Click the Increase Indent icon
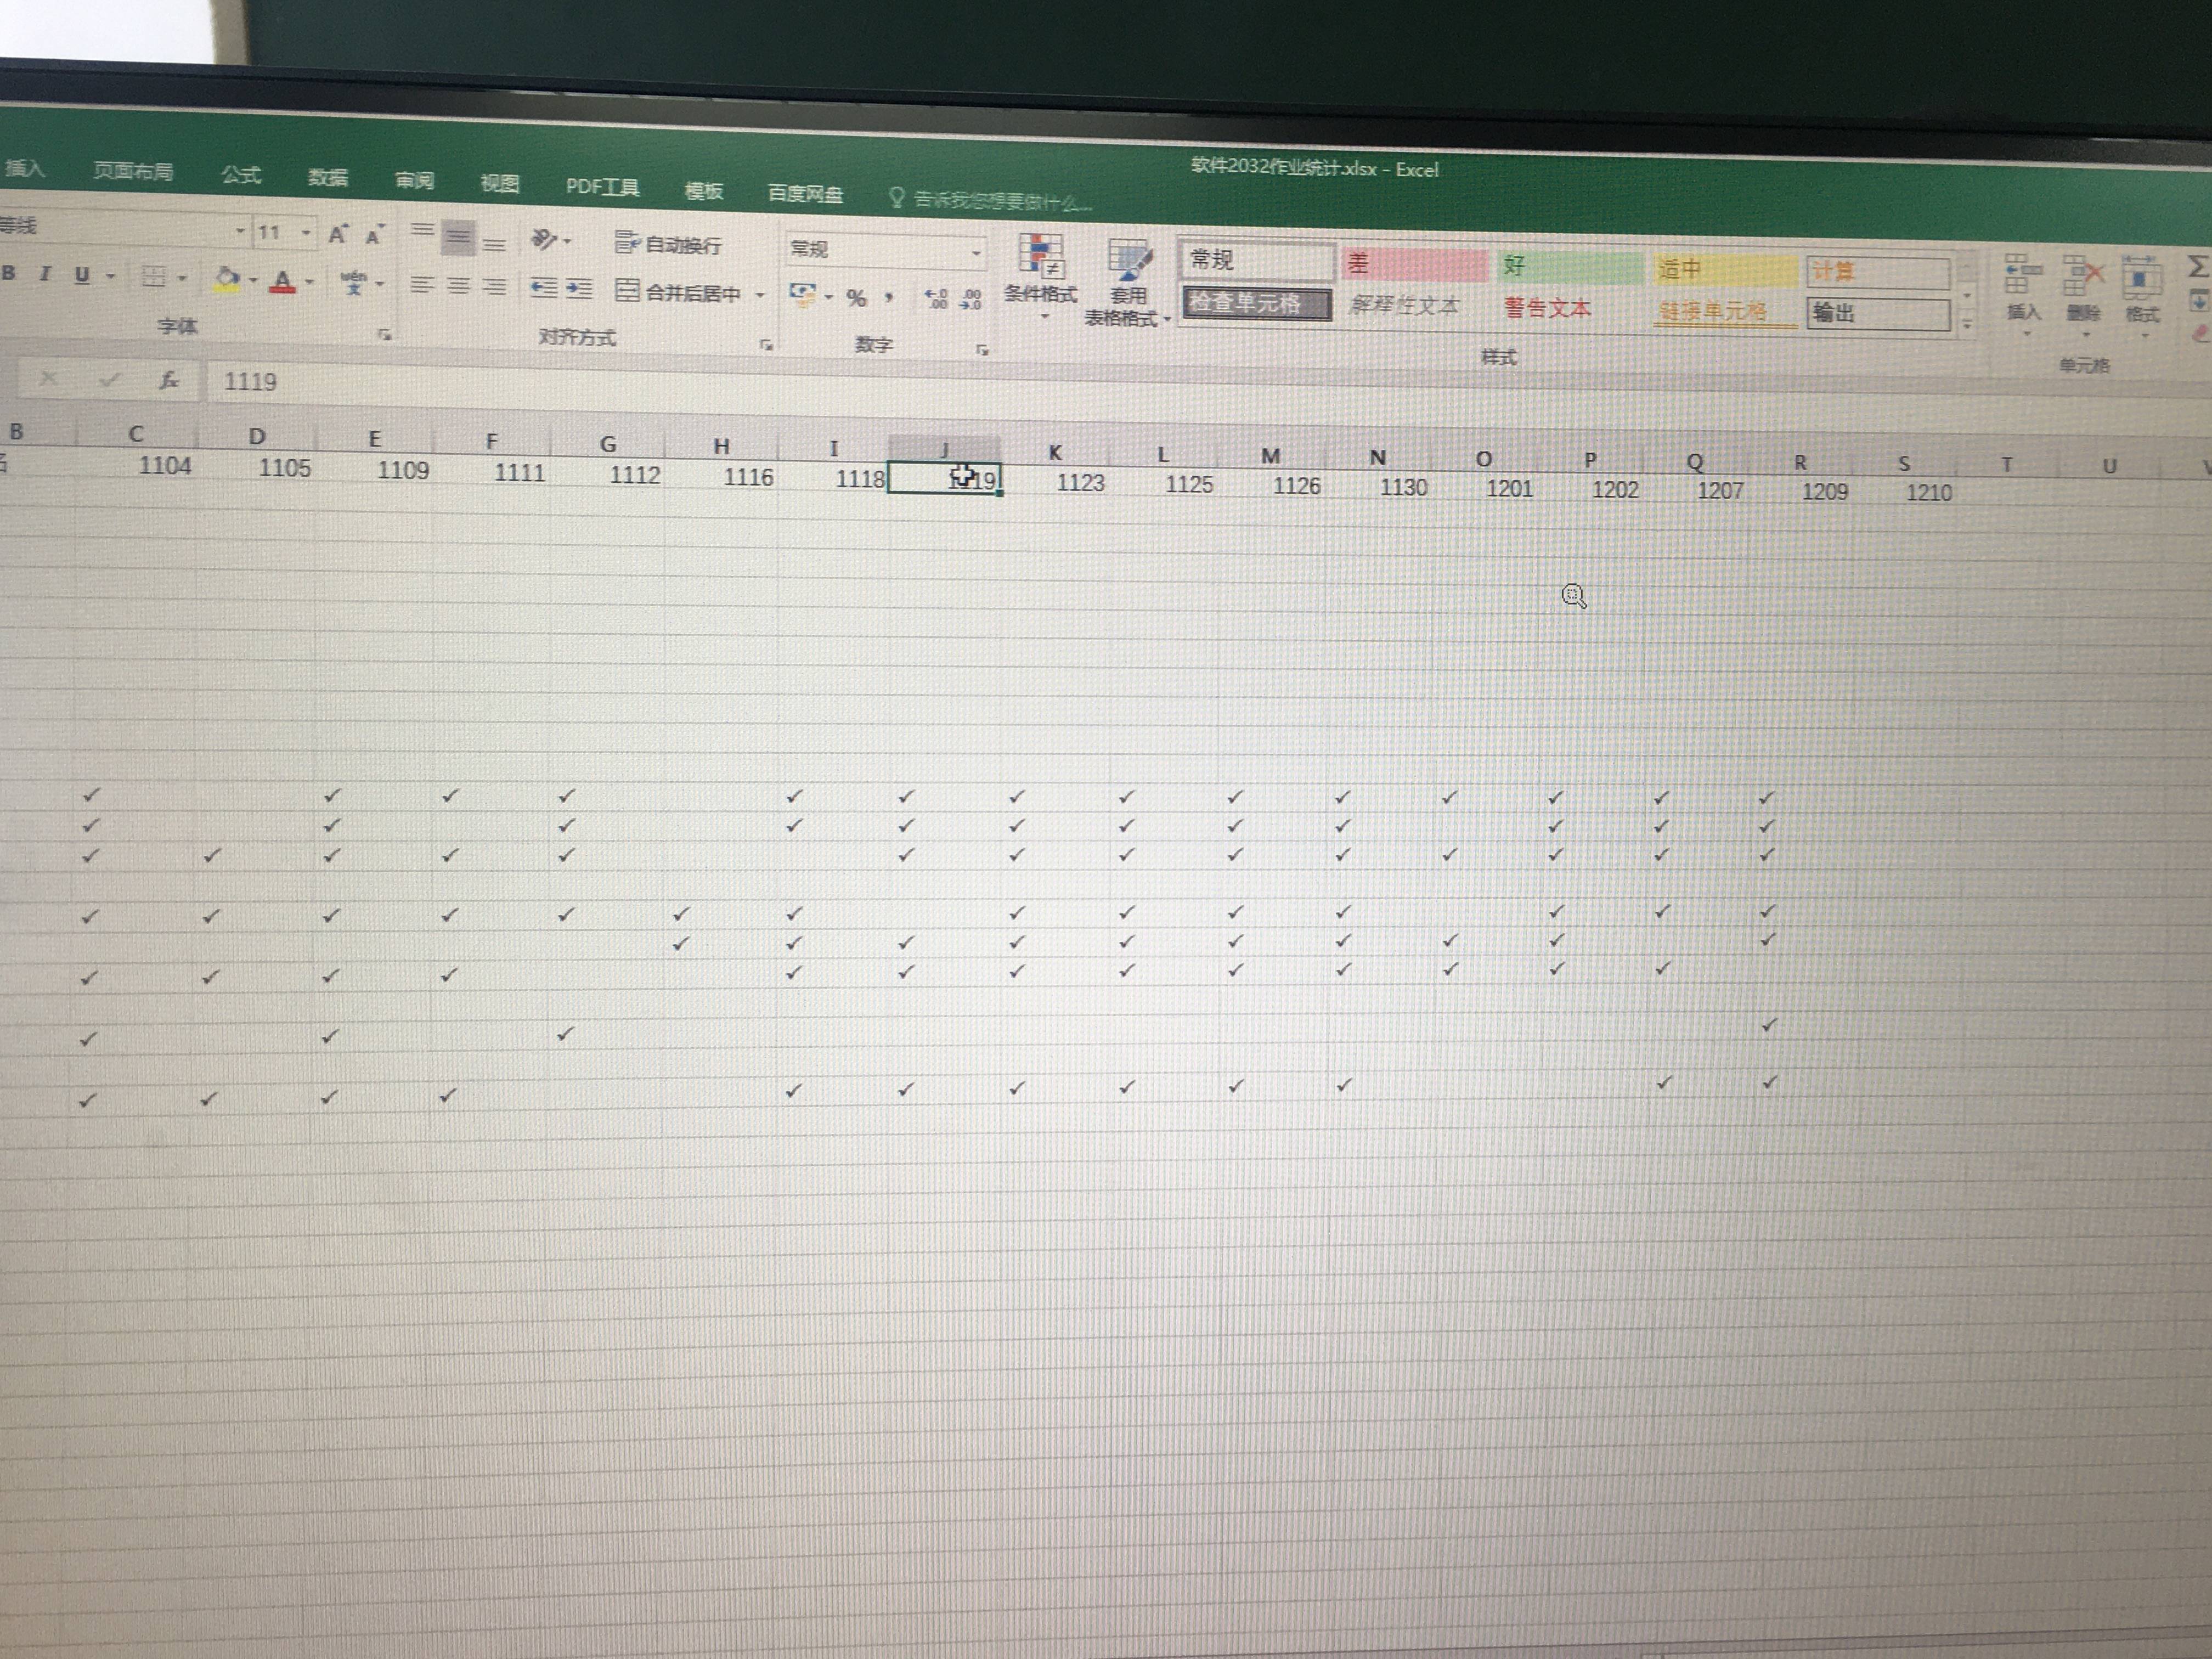Image resolution: width=2212 pixels, height=1659 pixels. 579,289
